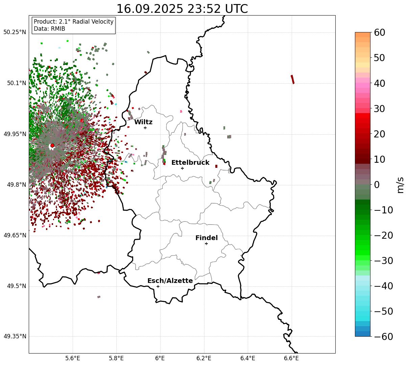Select the Ettelbruck city label
Image resolution: width=408 pixels, height=365 pixels.
tap(190, 163)
